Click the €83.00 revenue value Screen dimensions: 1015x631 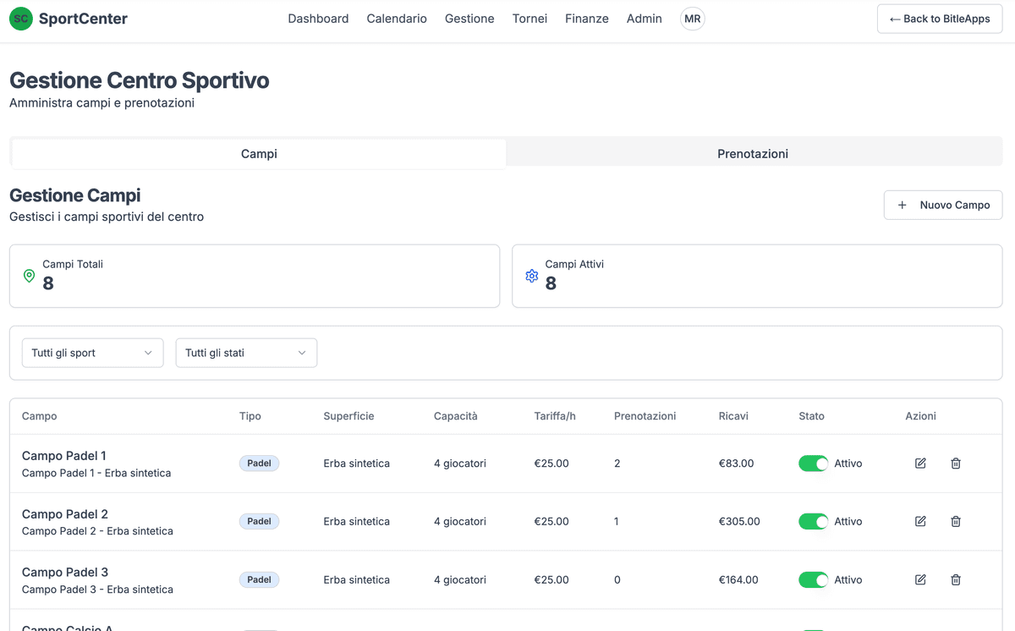(x=736, y=464)
